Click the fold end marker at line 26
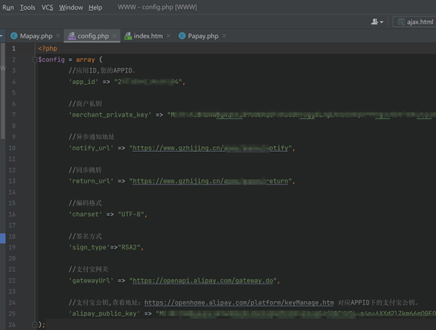Viewport: 436px width, 330px height. tap(35, 323)
